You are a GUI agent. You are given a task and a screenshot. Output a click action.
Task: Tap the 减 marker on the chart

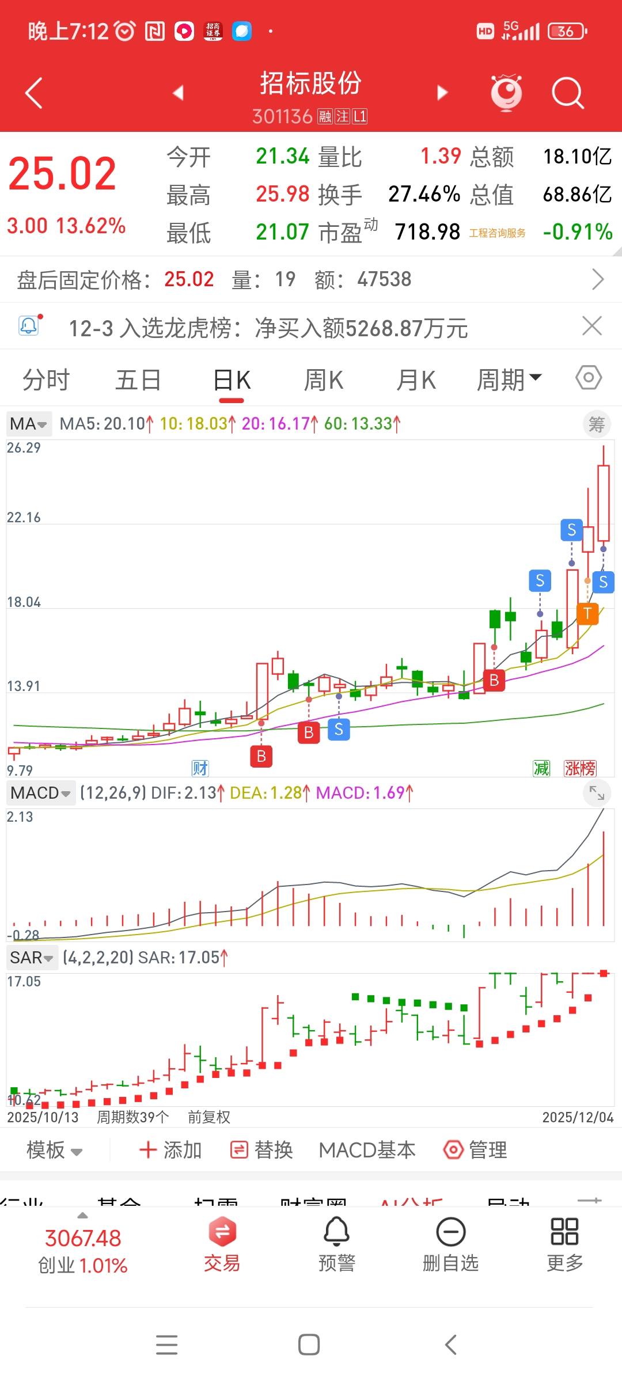pos(541,768)
